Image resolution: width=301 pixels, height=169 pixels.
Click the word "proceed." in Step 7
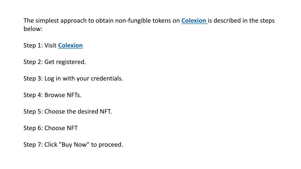click(x=111, y=145)
